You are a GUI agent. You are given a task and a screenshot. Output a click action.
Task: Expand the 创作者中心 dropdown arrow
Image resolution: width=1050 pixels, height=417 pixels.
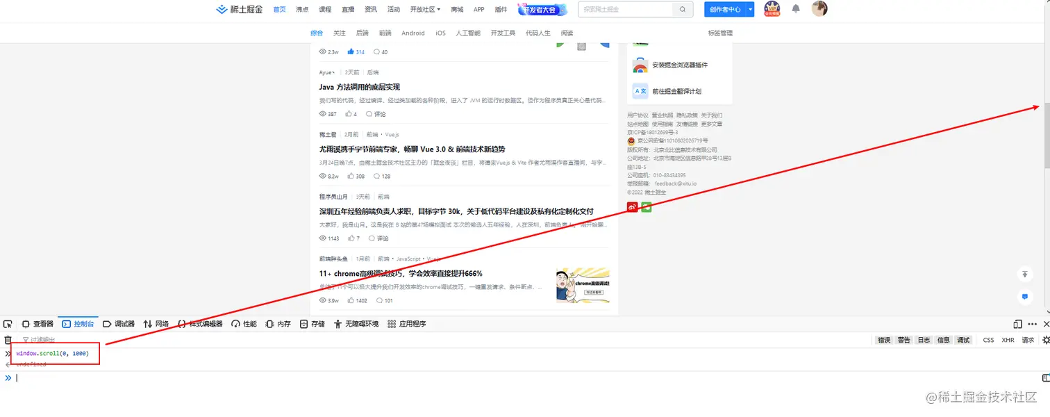point(749,9)
